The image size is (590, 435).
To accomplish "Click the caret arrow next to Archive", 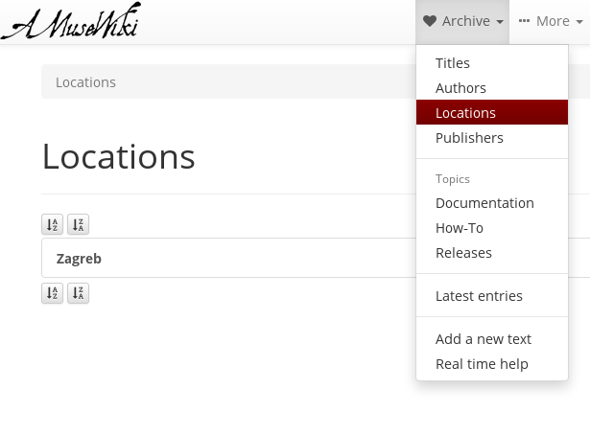I will (x=500, y=22).
